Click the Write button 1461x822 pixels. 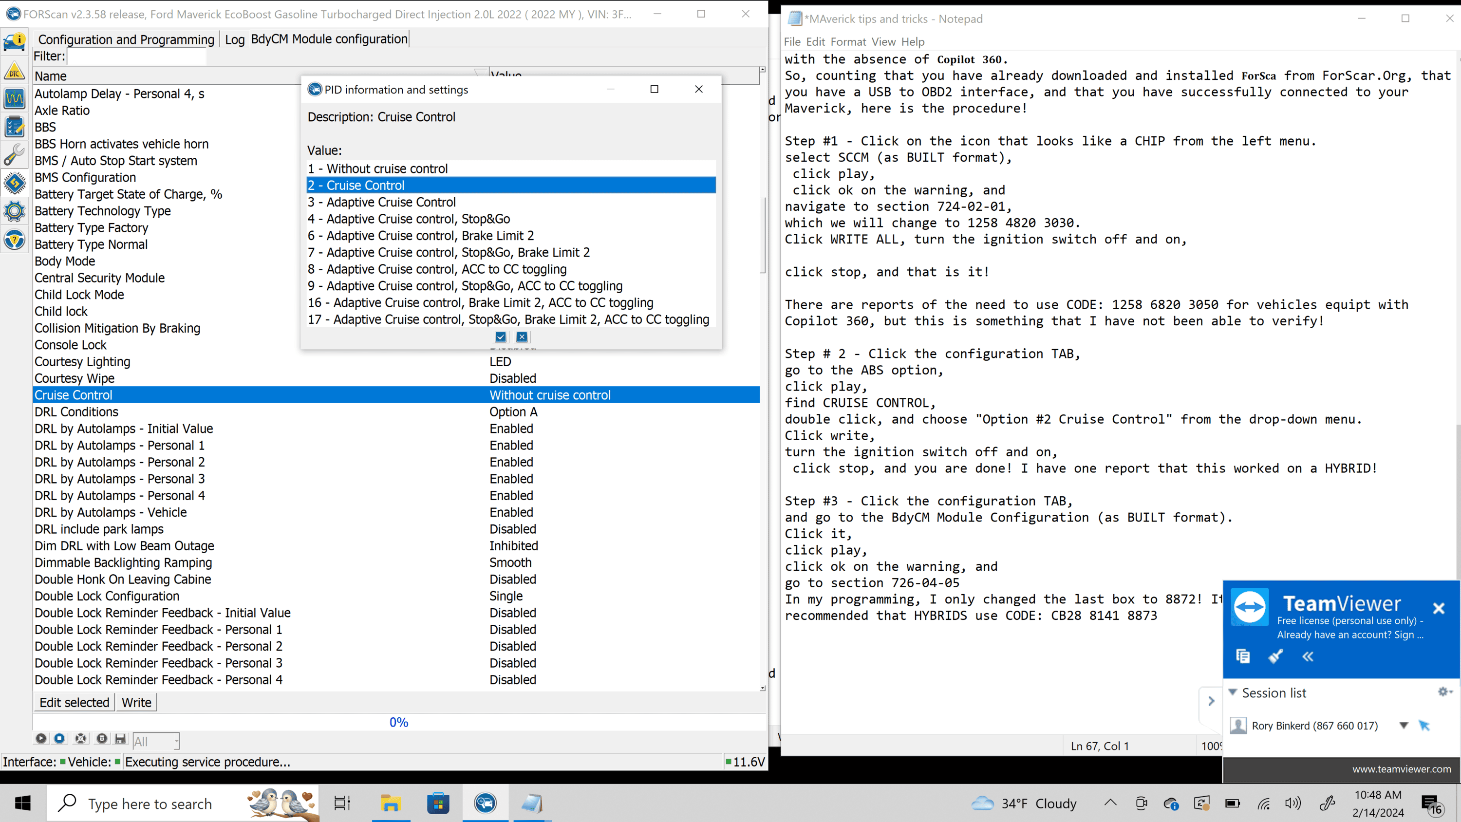(x=137, y=702)
